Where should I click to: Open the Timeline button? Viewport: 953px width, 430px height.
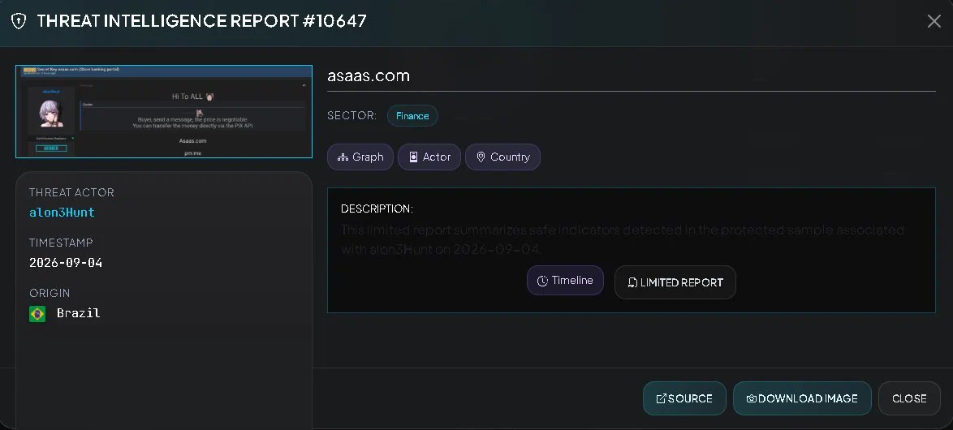pos(565,281)
